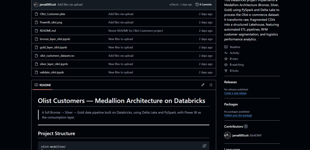Click jamal005csit name under Contributors

click(x=240, y=135)
